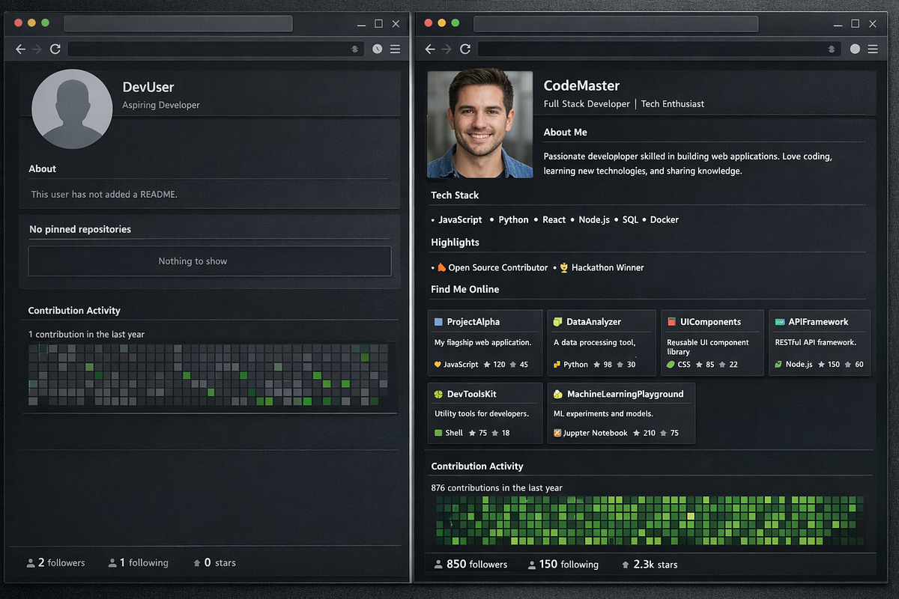Click the yellow macOS button in CodeMaster window
Viewport: 899px width, 599px height.
click(x=442, y=23)
